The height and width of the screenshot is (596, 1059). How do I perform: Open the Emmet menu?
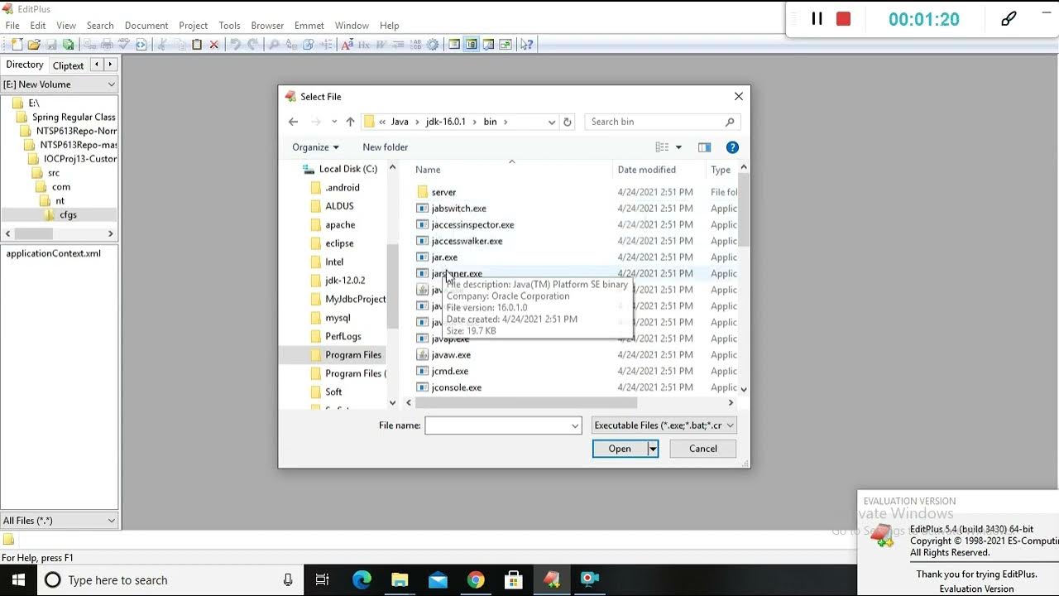tap(309, 26)
